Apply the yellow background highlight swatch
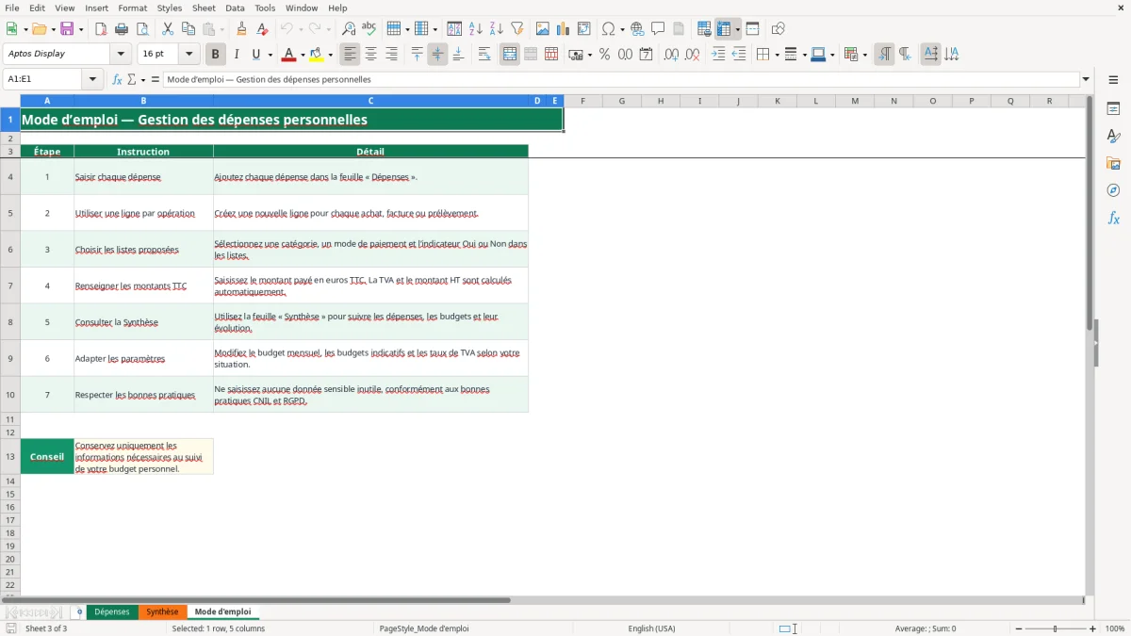 point(316,55)
